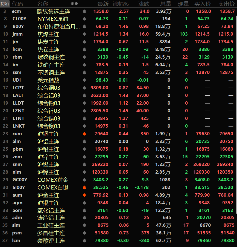Click the bell icon beside 焦煤主连
The image size is (237, 247).
pyautogui.click(x=84, y=34)
